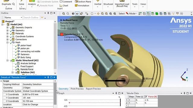The height and width of the screenshot is (108, 193).
Task: Collapse the Scope section in Details
Action: point(1,81)
